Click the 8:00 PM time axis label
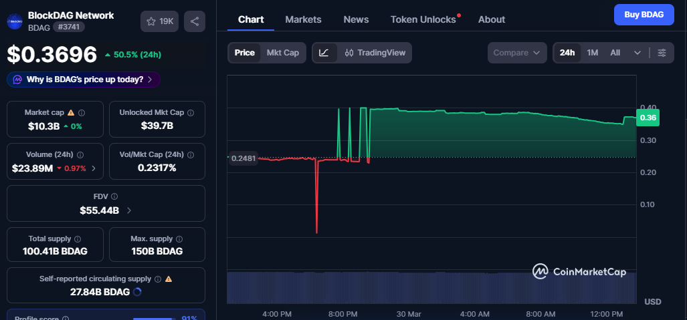The height and width of the screenshot is (320, 687). (342, 314)
